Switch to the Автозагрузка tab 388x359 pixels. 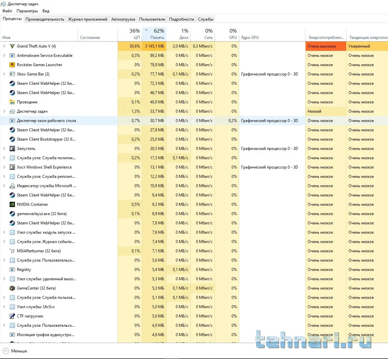click(x=123, y=19)
